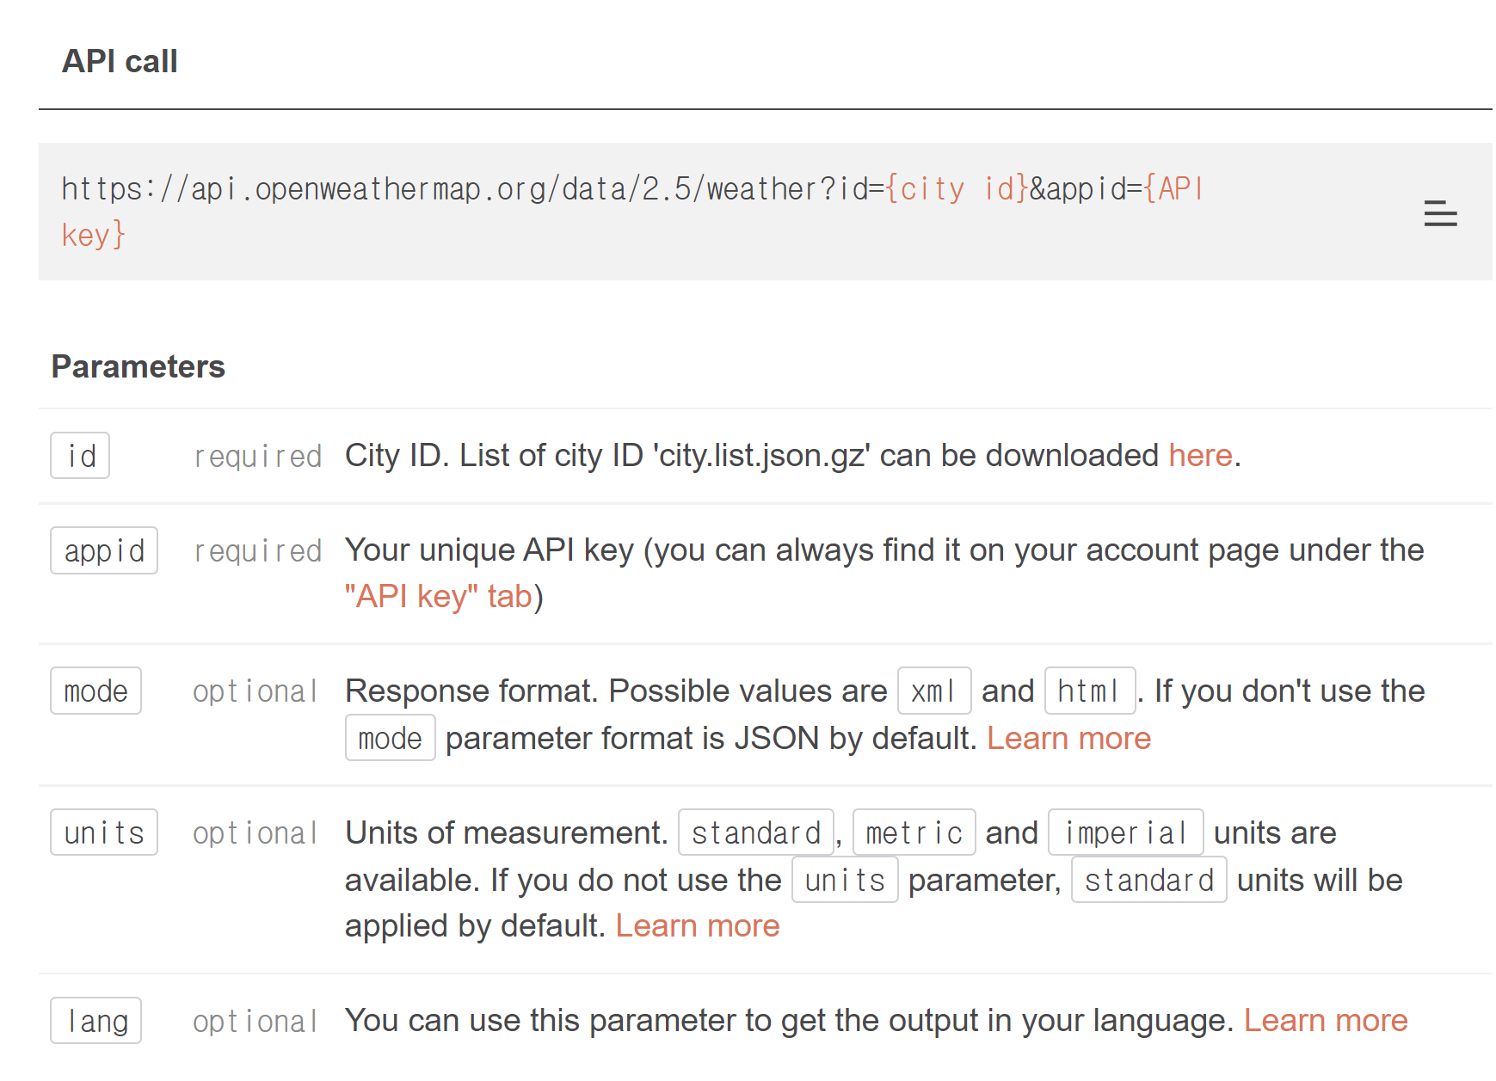Click the 'id' parameter tag
1496x1081 pixels.
(80, 456)
